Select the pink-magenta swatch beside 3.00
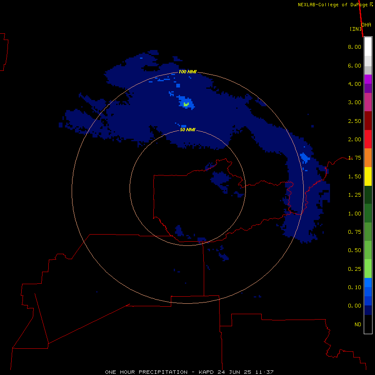The height and width of the screenshot is (375, 375). [368, 102]
